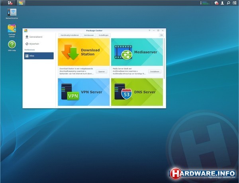Open the Package Center desktop icon

(x=12, y=31)
